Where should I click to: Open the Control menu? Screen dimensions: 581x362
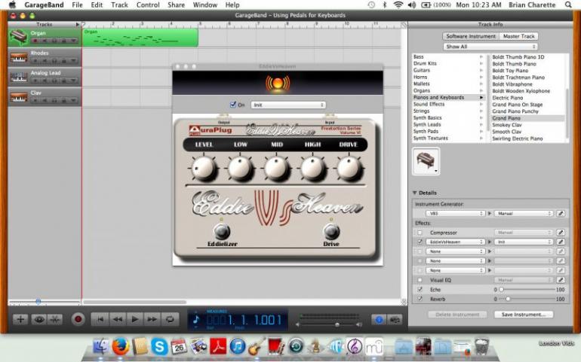148,5
